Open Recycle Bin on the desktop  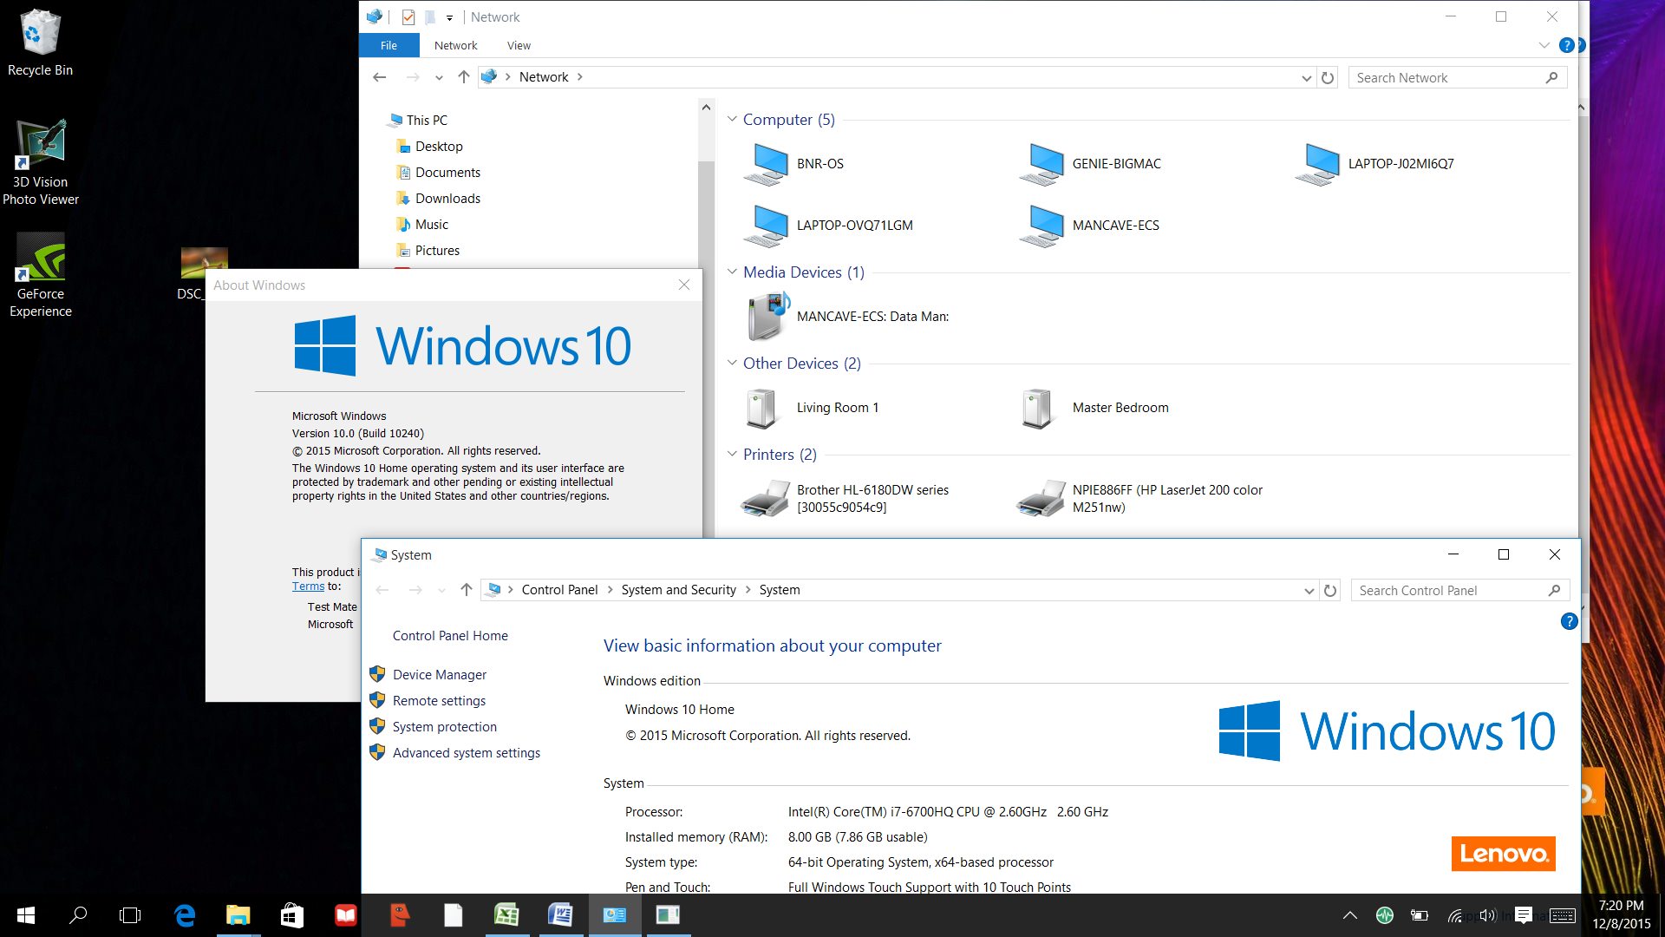40,42
